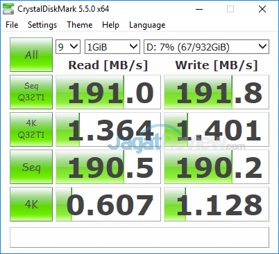Run all benchmarks with the All button

pyautogui.click(x=31, y=55)
